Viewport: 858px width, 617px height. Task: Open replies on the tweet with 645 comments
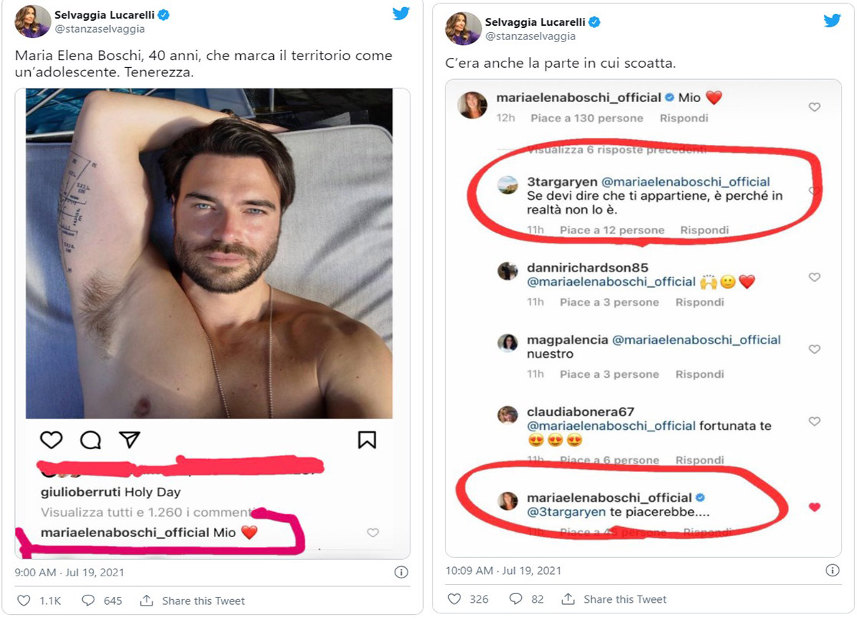click(89, 601)
